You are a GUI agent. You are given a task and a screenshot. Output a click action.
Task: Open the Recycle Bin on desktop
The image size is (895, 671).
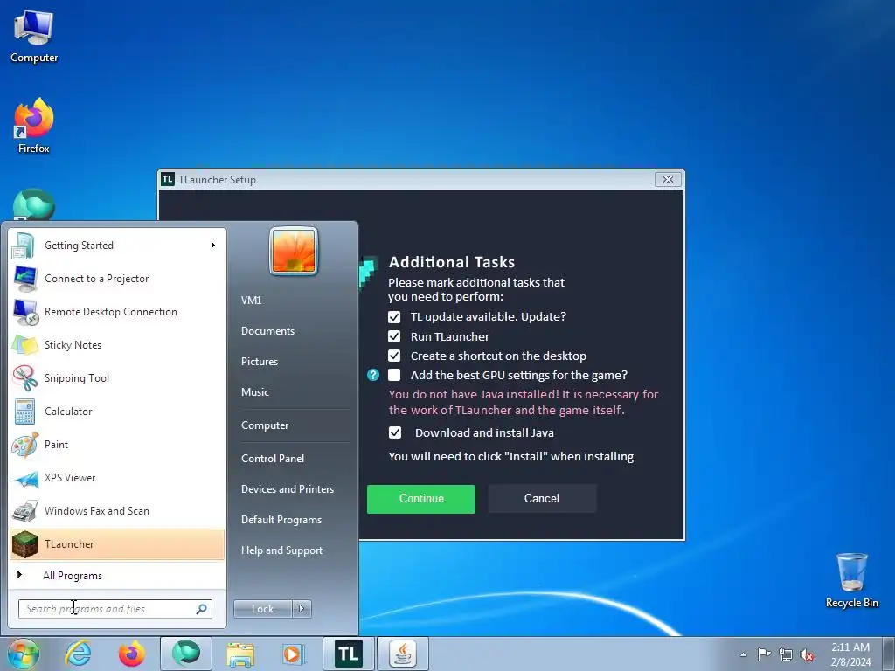coord(851,580)
